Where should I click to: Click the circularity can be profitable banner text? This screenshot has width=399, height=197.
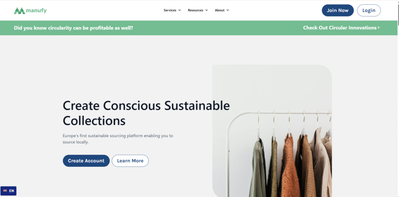pos(74,28)
